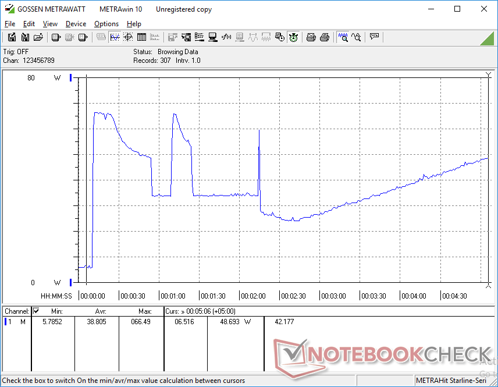The image size is (498, 387).
Task: Select the right cursor marker at chart top
Action: [x=488, y=74]
